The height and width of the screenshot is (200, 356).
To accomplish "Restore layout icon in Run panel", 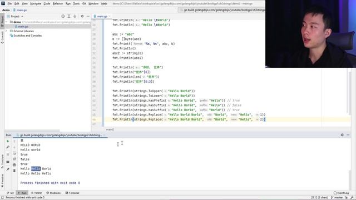I will (x=8, y=162).
